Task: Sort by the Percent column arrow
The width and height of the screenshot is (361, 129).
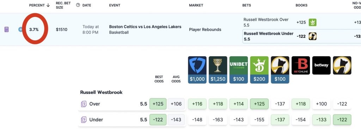Action: [x=48, y=5]
